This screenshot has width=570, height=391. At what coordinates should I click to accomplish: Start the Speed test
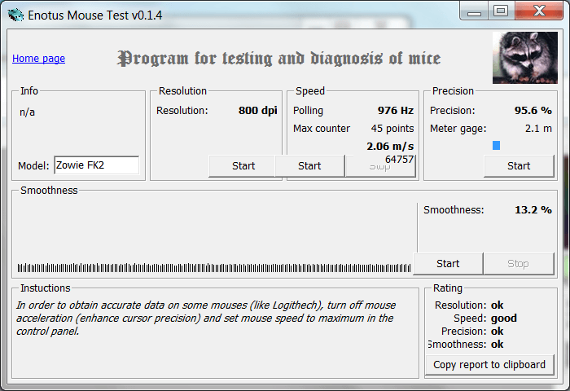(x=309, y=166)
